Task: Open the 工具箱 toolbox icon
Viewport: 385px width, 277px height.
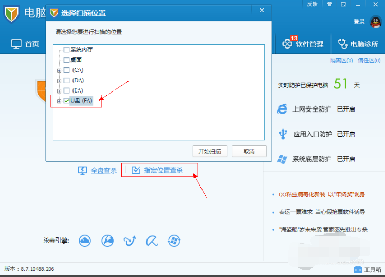Action: pos(358,269)
